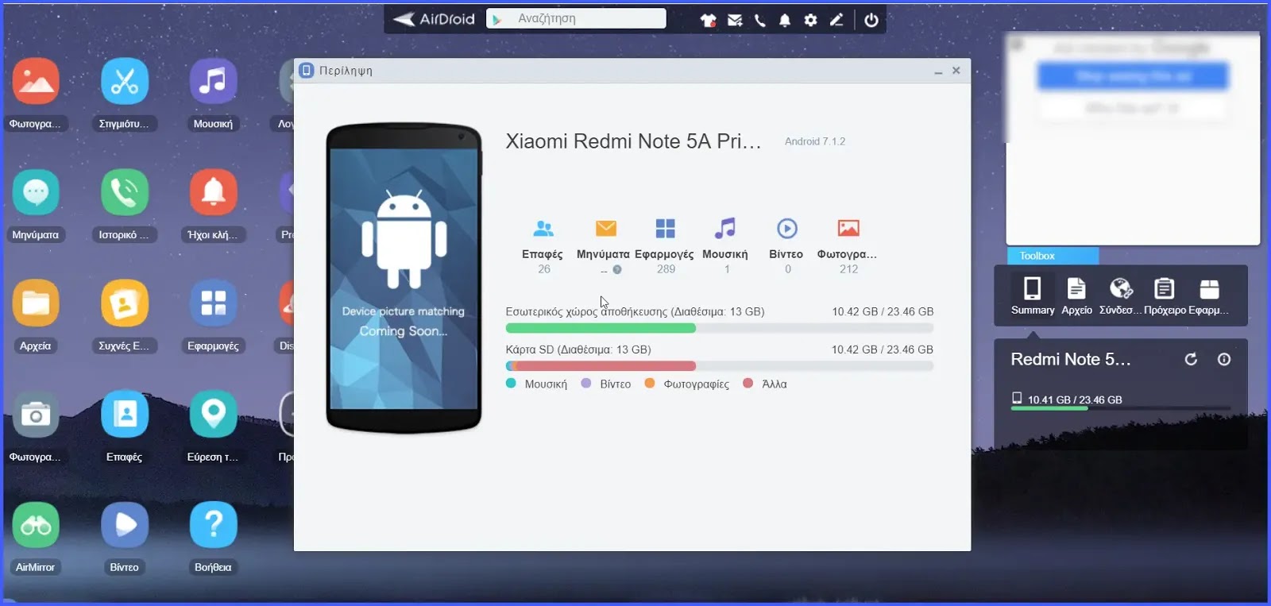Click the Redmi Note storage bar in side panel
The image size is (1271, 606).
coord(1121,408)
